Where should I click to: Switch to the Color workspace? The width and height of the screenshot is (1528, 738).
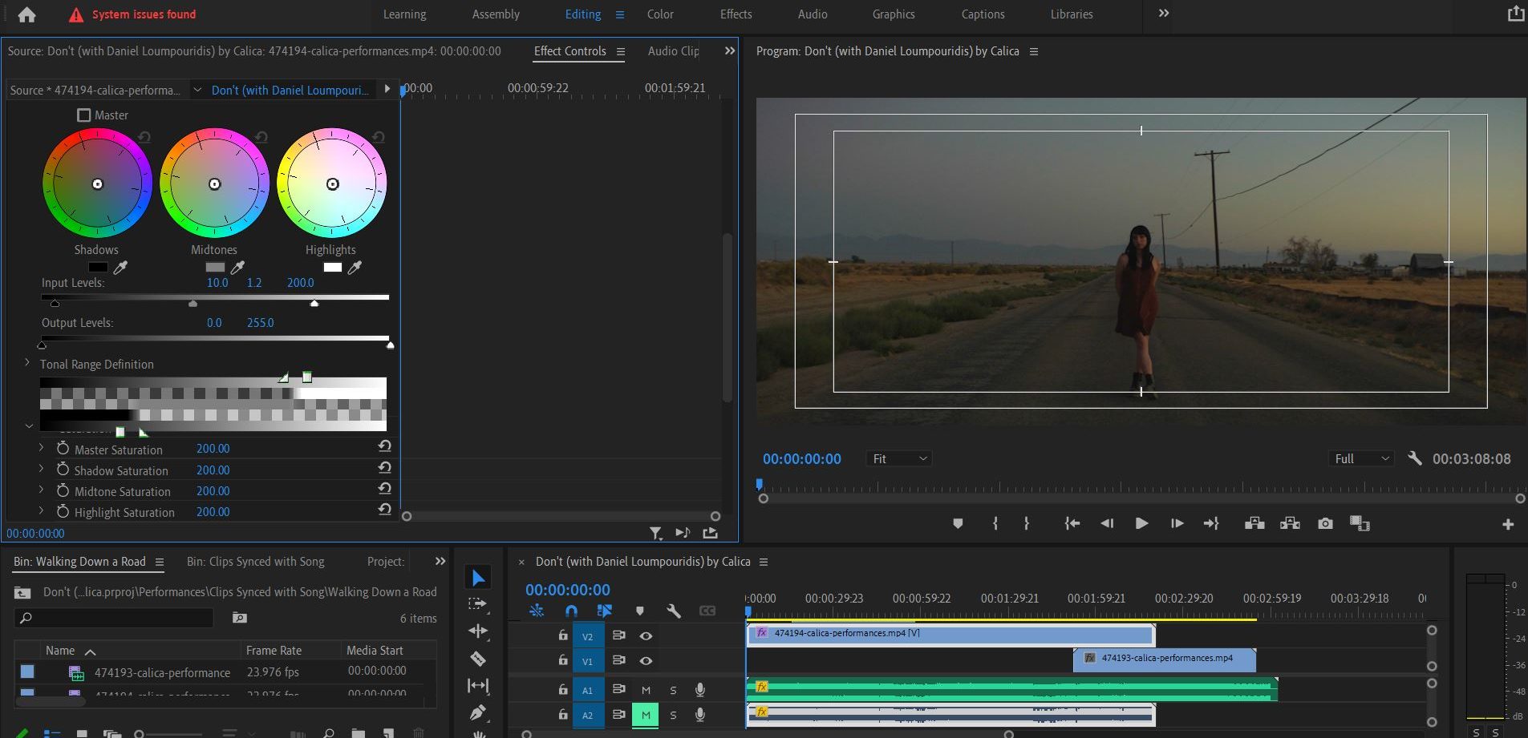(x=660, y=14)
